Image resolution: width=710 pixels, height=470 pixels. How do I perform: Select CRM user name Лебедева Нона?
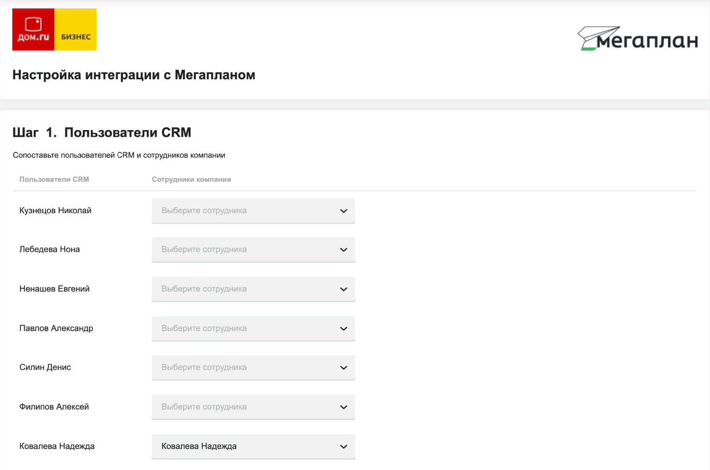pyautogui.click(x=49, y=250)
